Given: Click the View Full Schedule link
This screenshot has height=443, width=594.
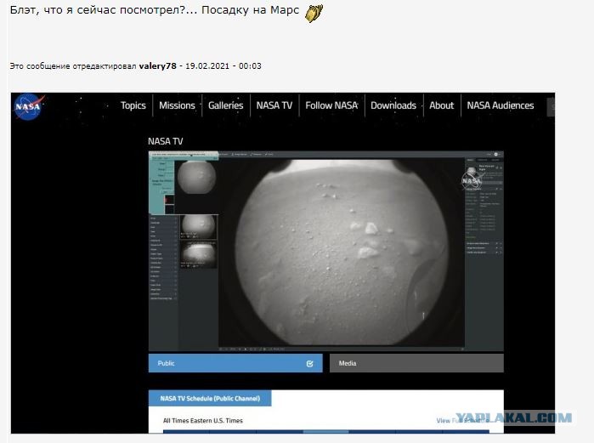Looking at the screenshot, I should tap(462, 421).
